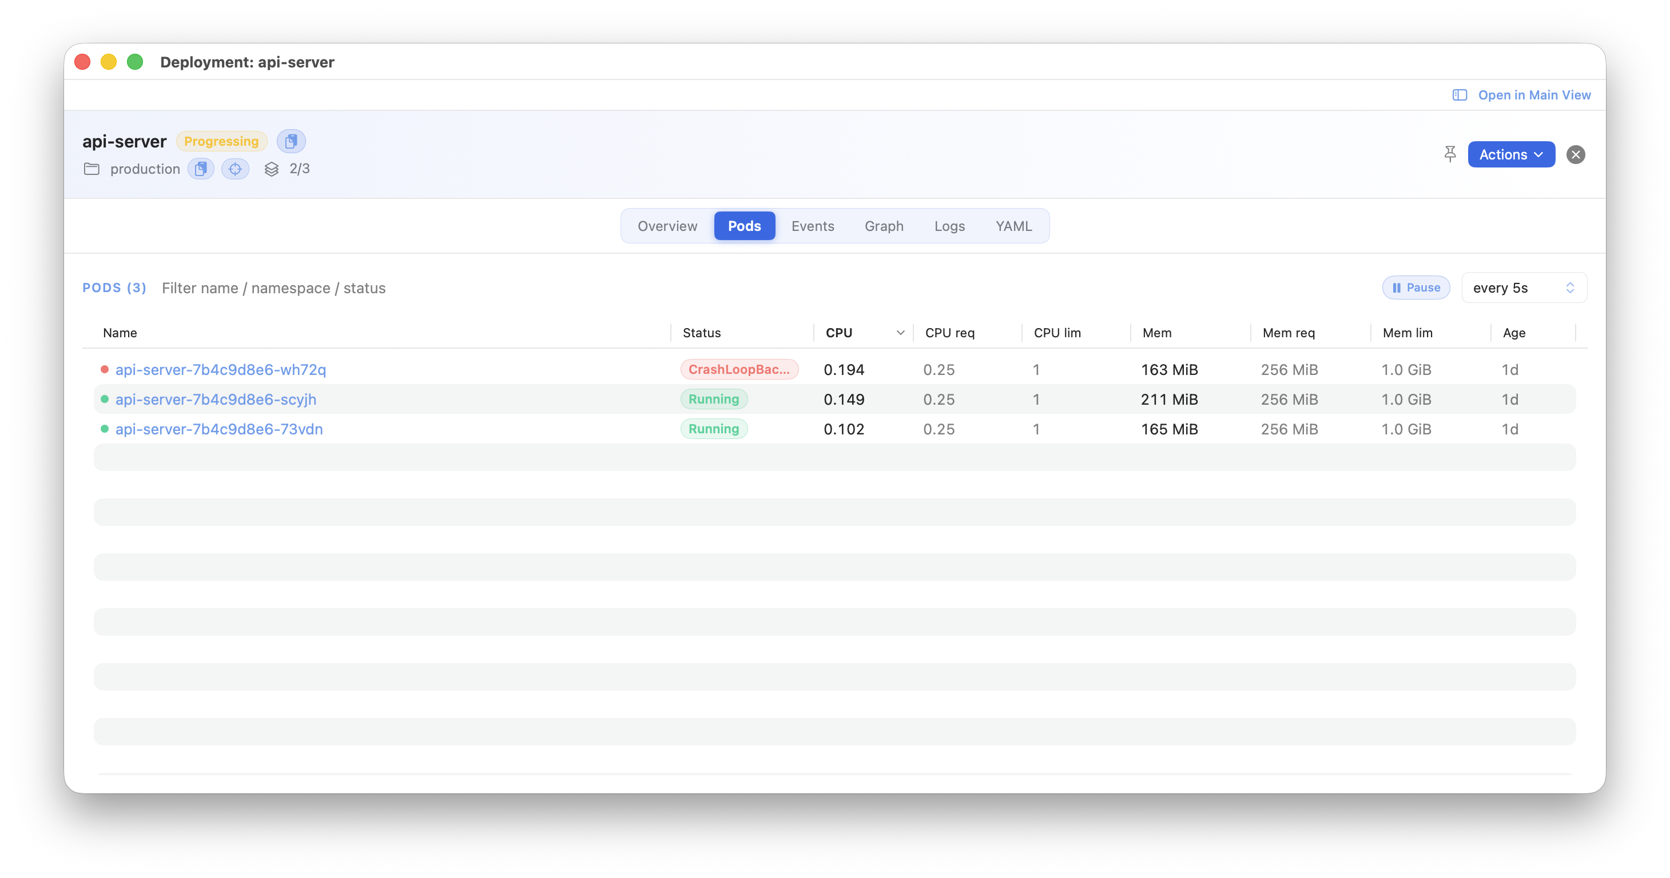Click the sidebar icon for Main View

pos(1460,95)
